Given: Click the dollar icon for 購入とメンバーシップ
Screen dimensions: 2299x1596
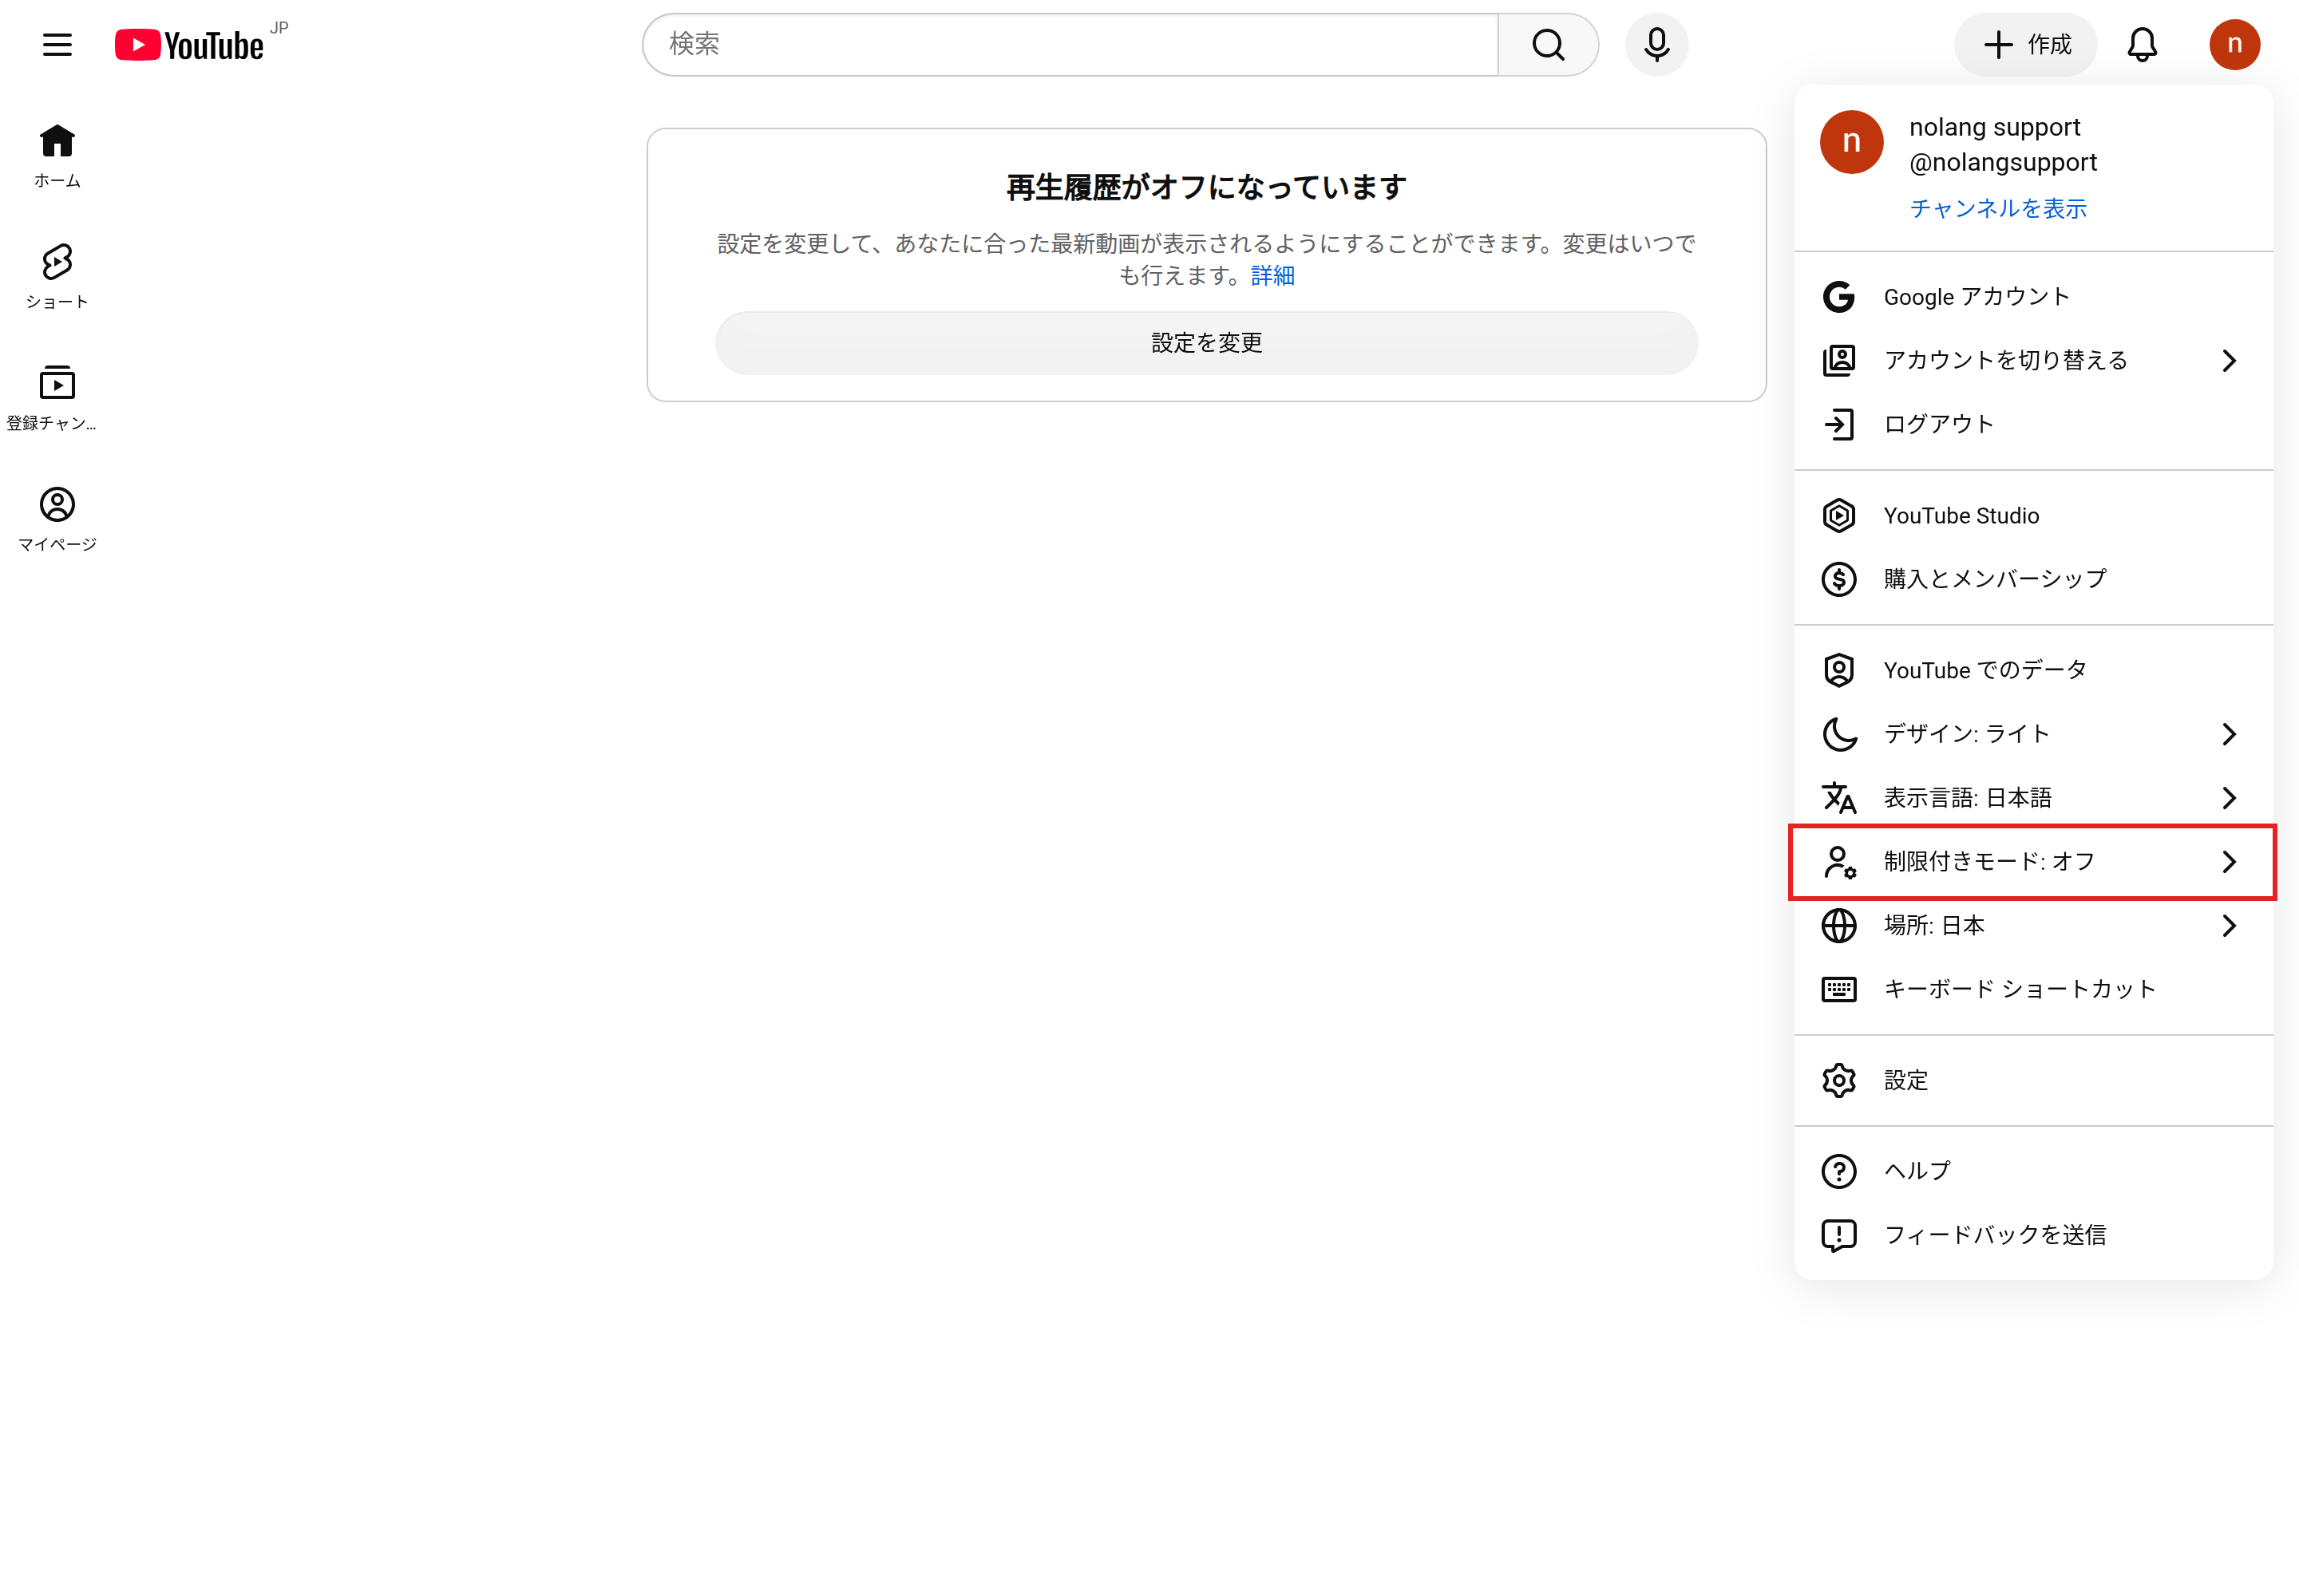Looking at the screenshot, I should [x=1838, y=579].
